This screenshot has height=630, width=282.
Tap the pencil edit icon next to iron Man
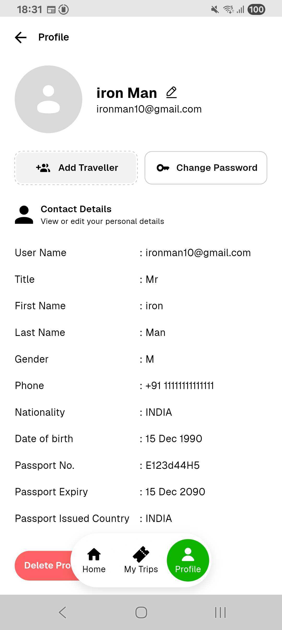172,93
